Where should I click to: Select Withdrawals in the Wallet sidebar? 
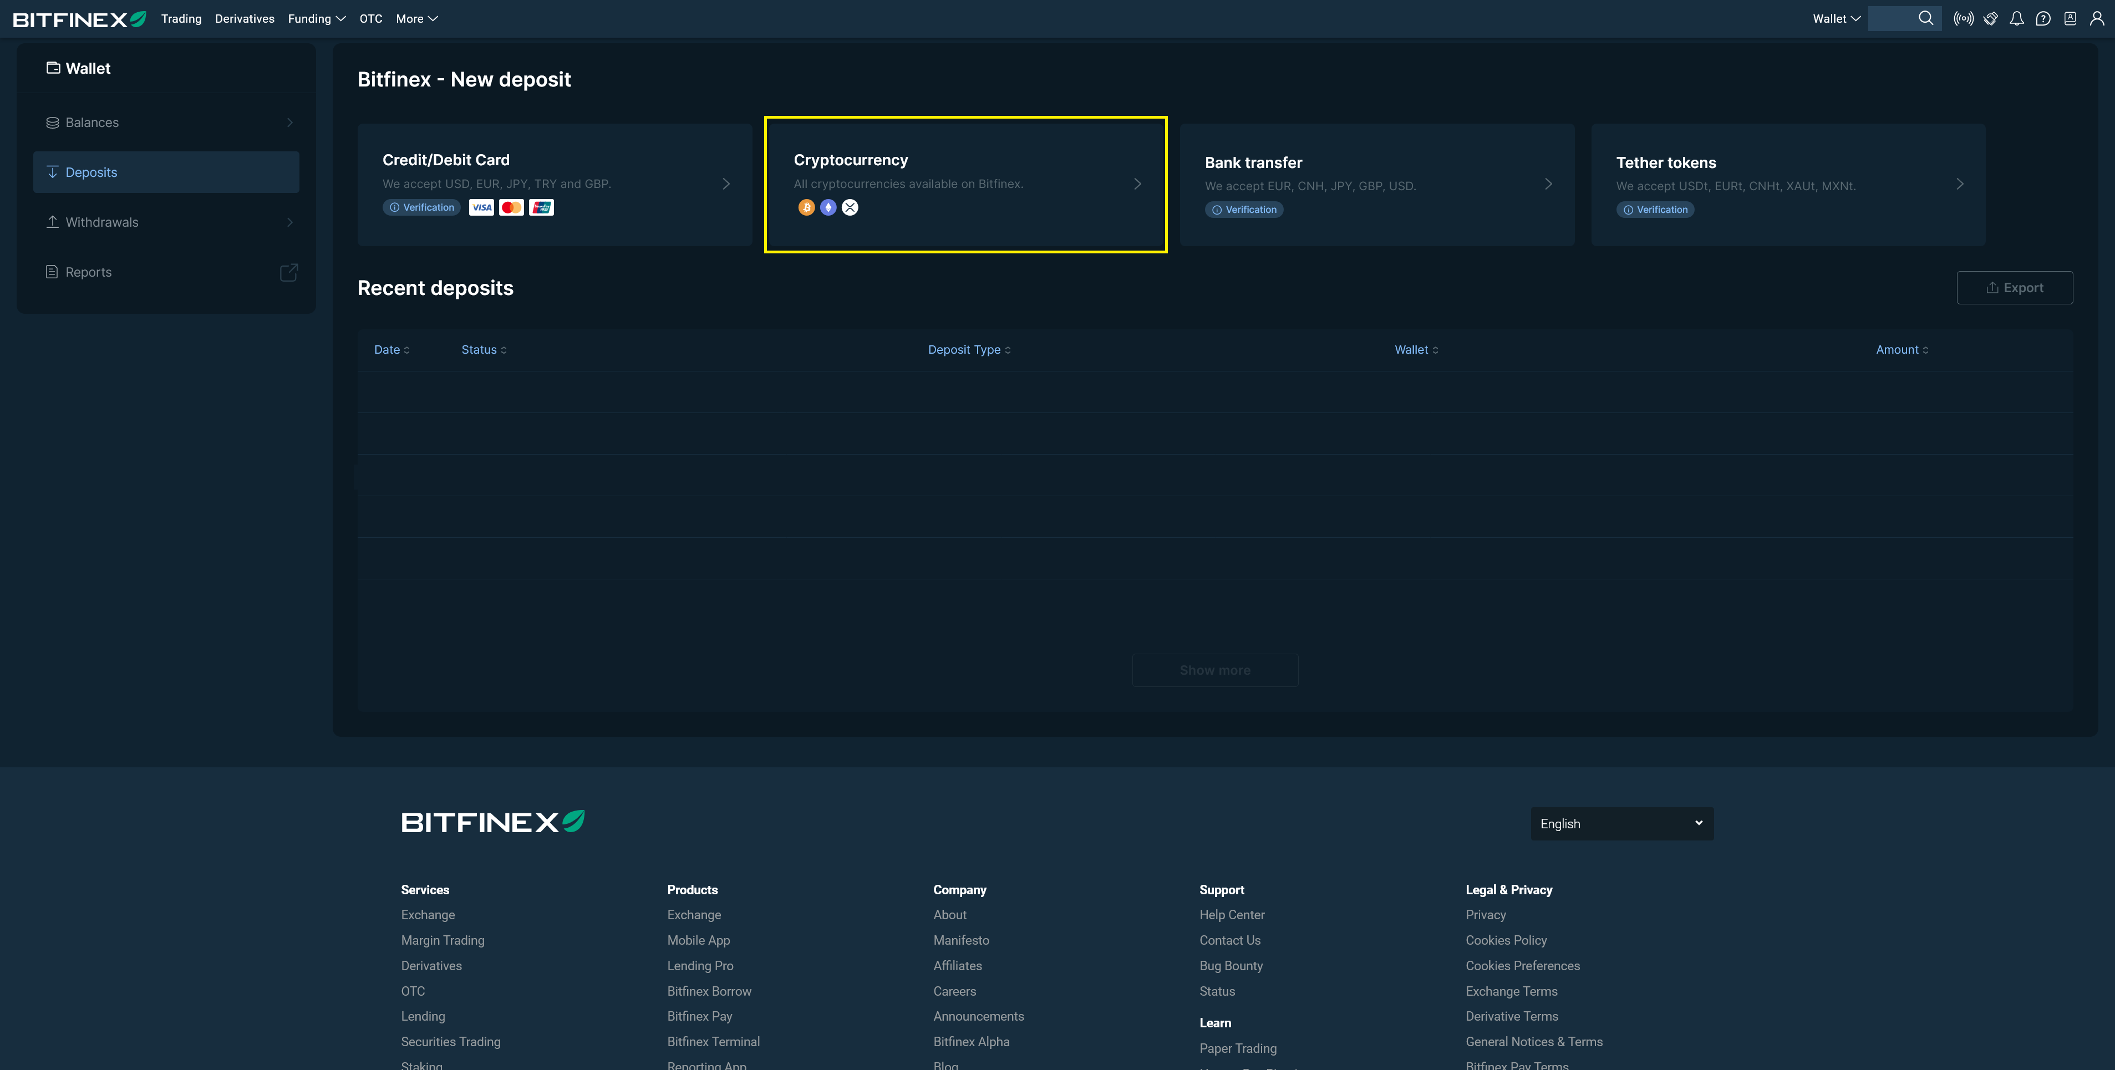(x=102, y=222)
